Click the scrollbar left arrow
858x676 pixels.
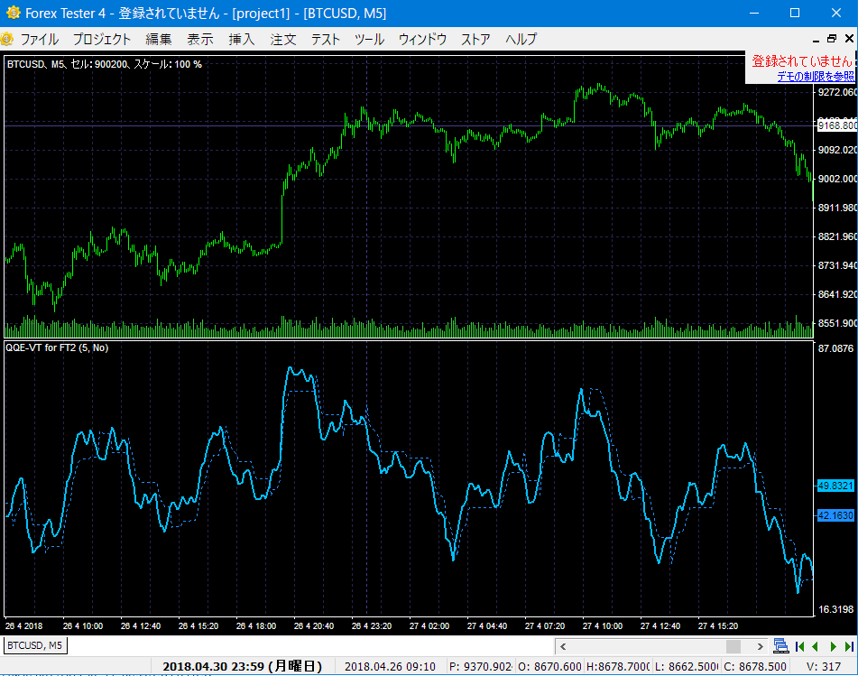(563, 646)
